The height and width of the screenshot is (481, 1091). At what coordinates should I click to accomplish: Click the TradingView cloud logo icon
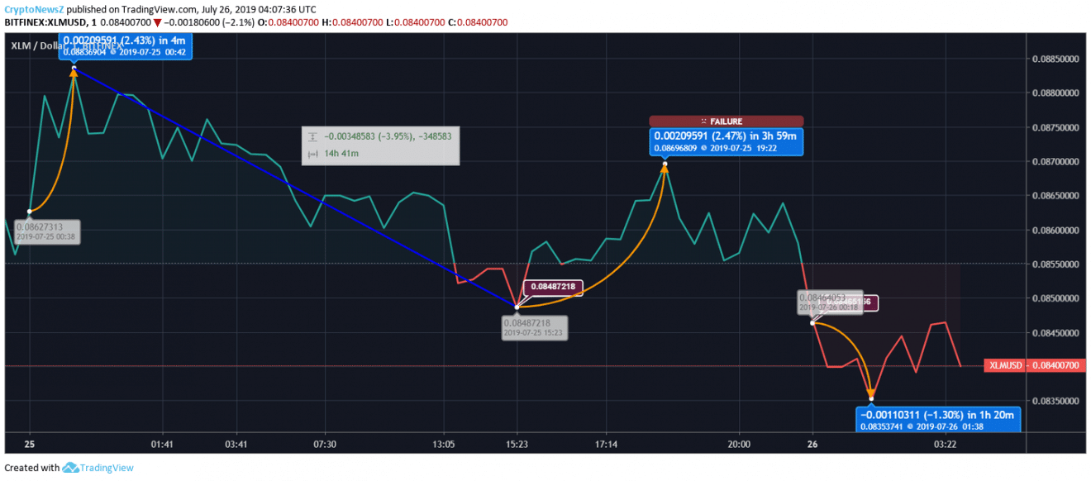[x=70, y=468]
